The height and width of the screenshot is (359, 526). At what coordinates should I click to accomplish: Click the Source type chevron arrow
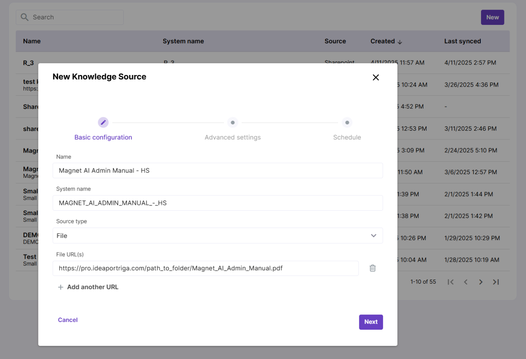click(x=373, y=236)
